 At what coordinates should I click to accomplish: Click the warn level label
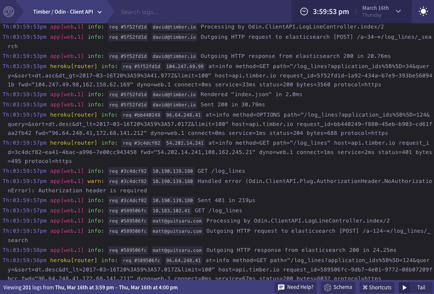95,181
